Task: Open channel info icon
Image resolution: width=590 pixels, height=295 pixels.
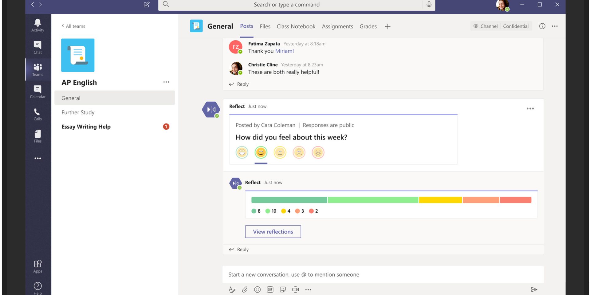Action: click(542, 26)
